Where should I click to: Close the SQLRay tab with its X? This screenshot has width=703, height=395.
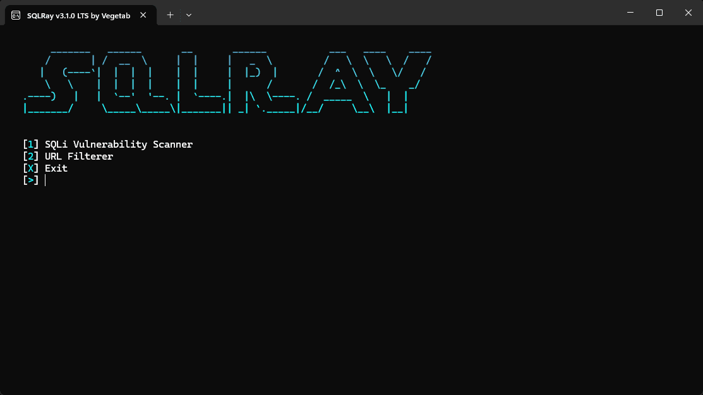143,15
